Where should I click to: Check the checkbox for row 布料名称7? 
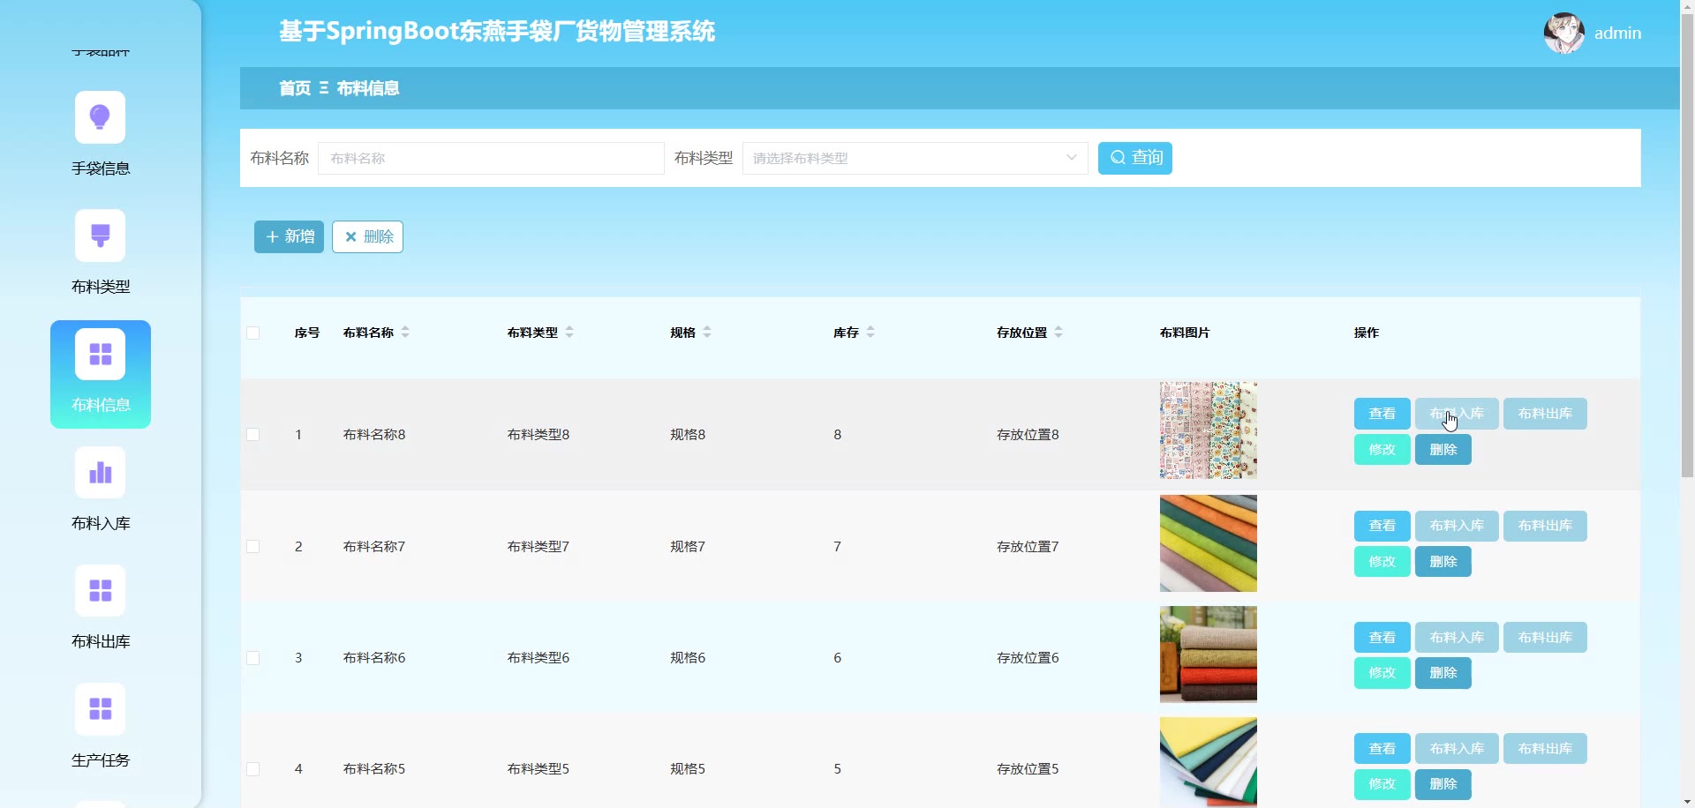[x=253, y=547]
